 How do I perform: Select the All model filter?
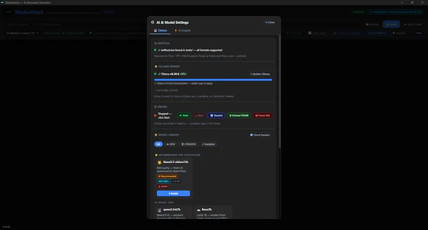[x=158, y=144]
